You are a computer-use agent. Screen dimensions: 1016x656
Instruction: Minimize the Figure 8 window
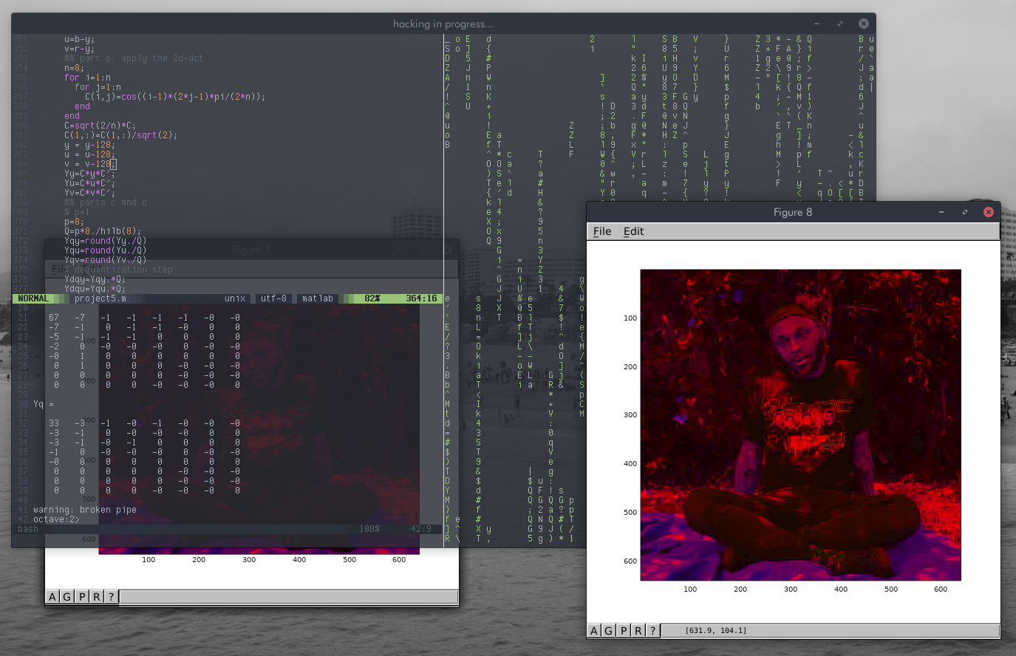click(941, 212)
